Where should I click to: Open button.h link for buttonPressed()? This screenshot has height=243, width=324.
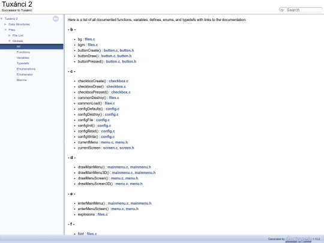point(129,61)
